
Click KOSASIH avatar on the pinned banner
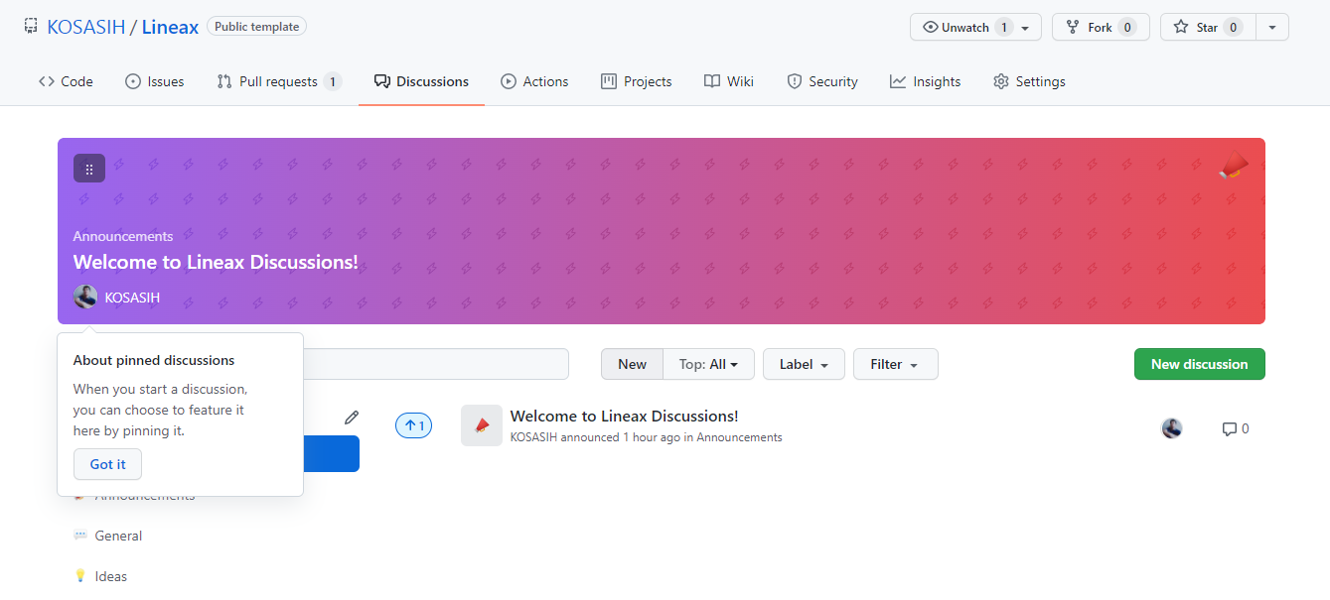[85, 297]
